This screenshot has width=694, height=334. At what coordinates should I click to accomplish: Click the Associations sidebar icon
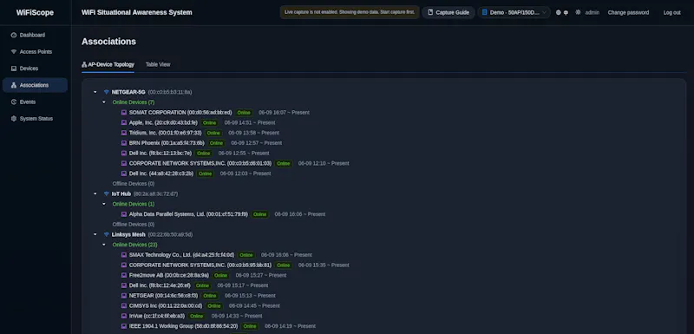[14, 85]
